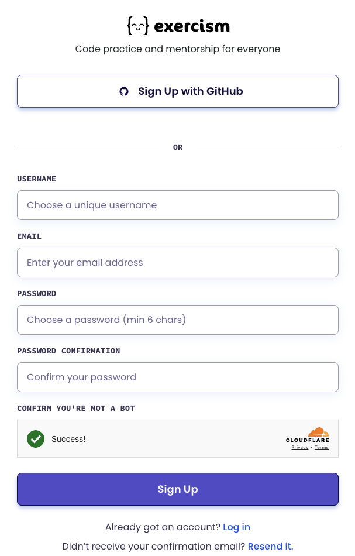355x556 pixels.
Task: Click the GitHub octocat icon
Action: click(124, 91)
